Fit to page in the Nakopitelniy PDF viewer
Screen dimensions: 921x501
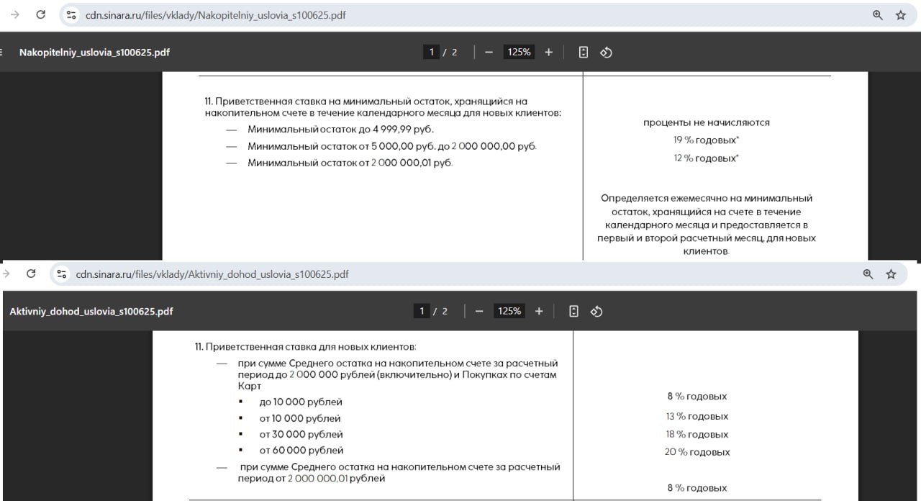pos(584,52)
